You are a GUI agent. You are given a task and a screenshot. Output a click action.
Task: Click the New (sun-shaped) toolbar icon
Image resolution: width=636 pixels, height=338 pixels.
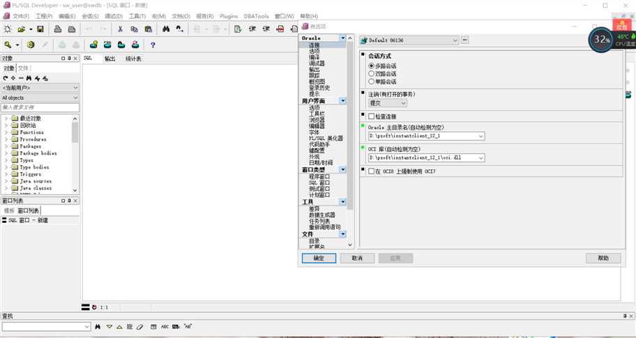(8, 29)
